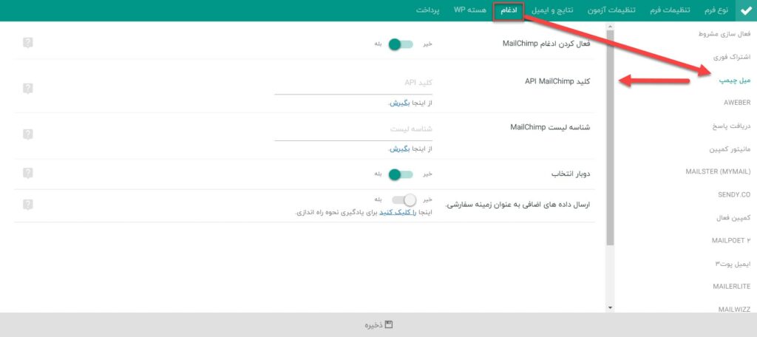757x337 pixels.
Task: Open the پرداخت tab
Action: (x=428, y=10)
